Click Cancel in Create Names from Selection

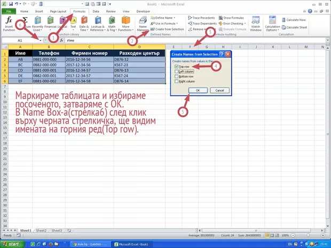pyautogui.click(x=219, y=90)
